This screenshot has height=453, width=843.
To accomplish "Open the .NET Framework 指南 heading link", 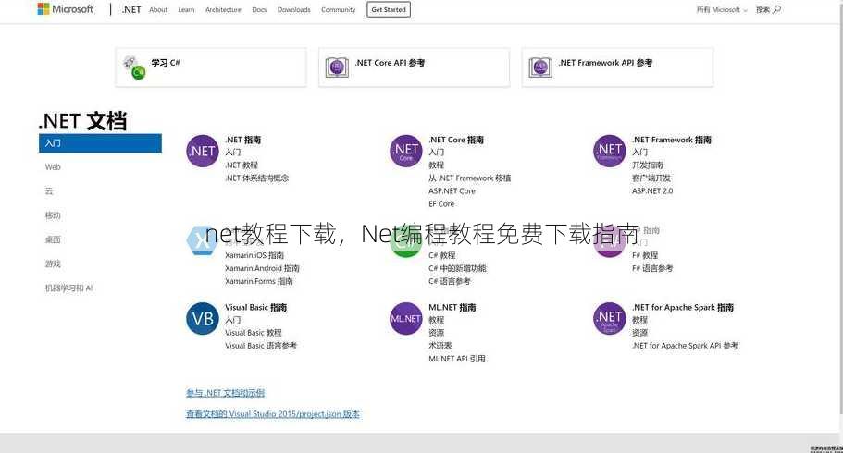I will [672, 140].
